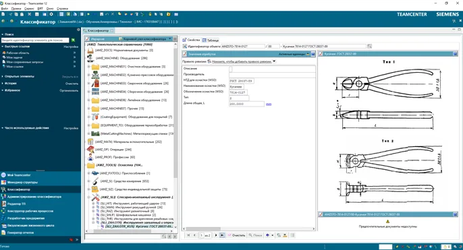This screenshot has width=463, height=250.
Task: Expand the История section
Action: click(3, 84)
